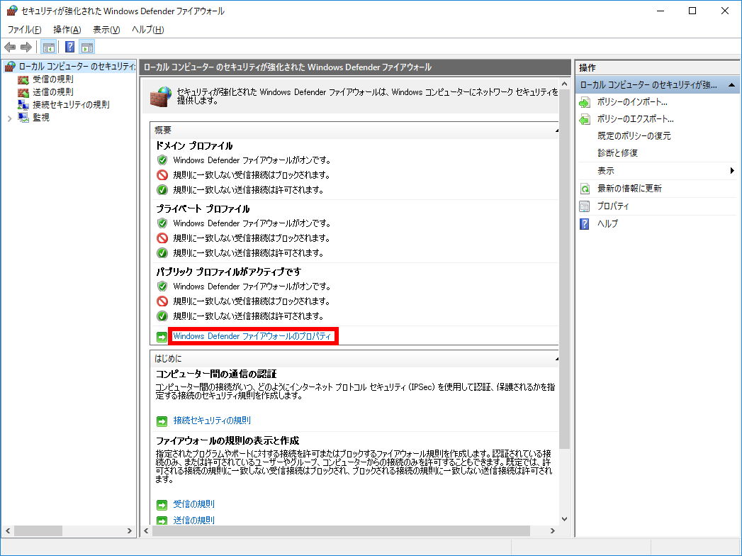
Task: Select ローカル コンピューター のセキュリティ root node
Action: [x=77, y=67]
